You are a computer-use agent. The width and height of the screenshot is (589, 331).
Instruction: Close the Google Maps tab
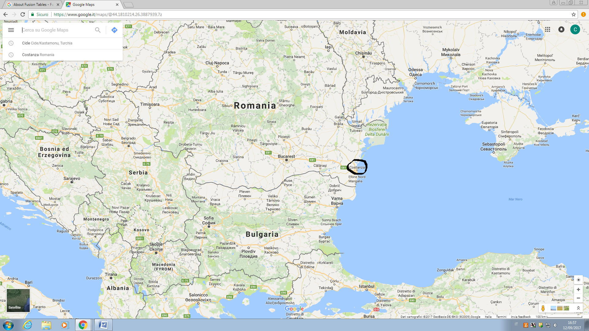117,5
